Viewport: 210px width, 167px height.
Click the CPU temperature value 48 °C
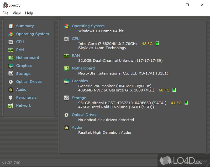coord(147,44)
